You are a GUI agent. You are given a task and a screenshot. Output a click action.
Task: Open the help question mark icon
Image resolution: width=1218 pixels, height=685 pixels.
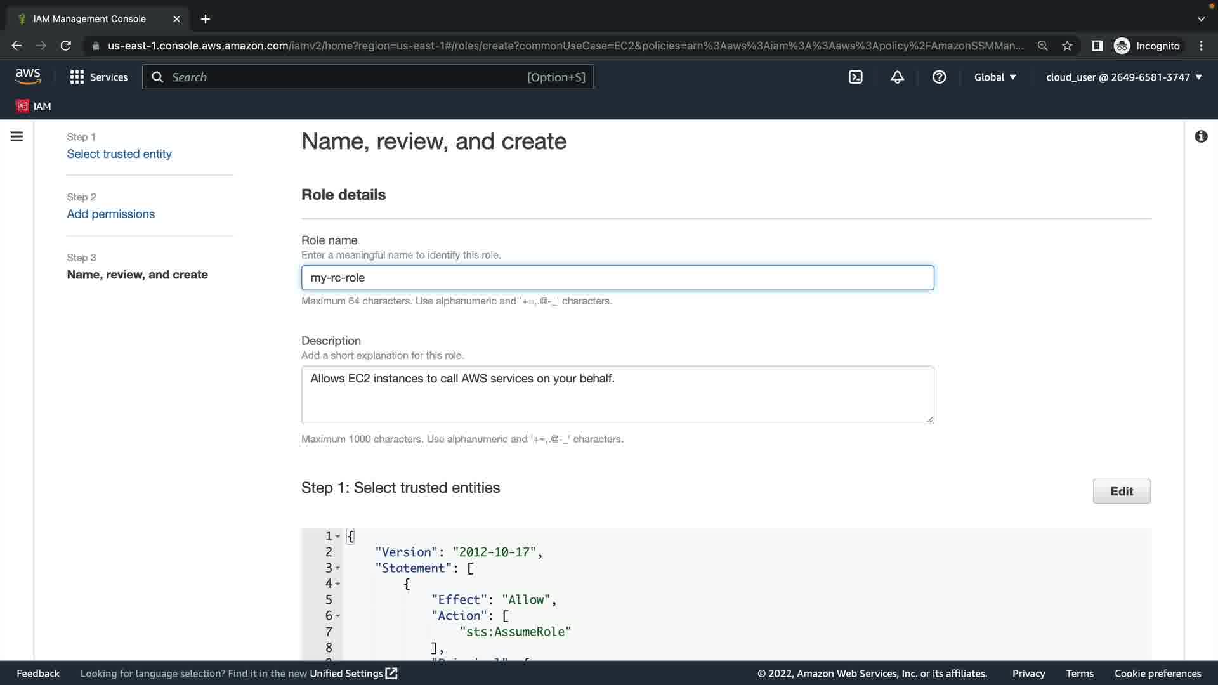pyautogui.click(x=939, y=77)
